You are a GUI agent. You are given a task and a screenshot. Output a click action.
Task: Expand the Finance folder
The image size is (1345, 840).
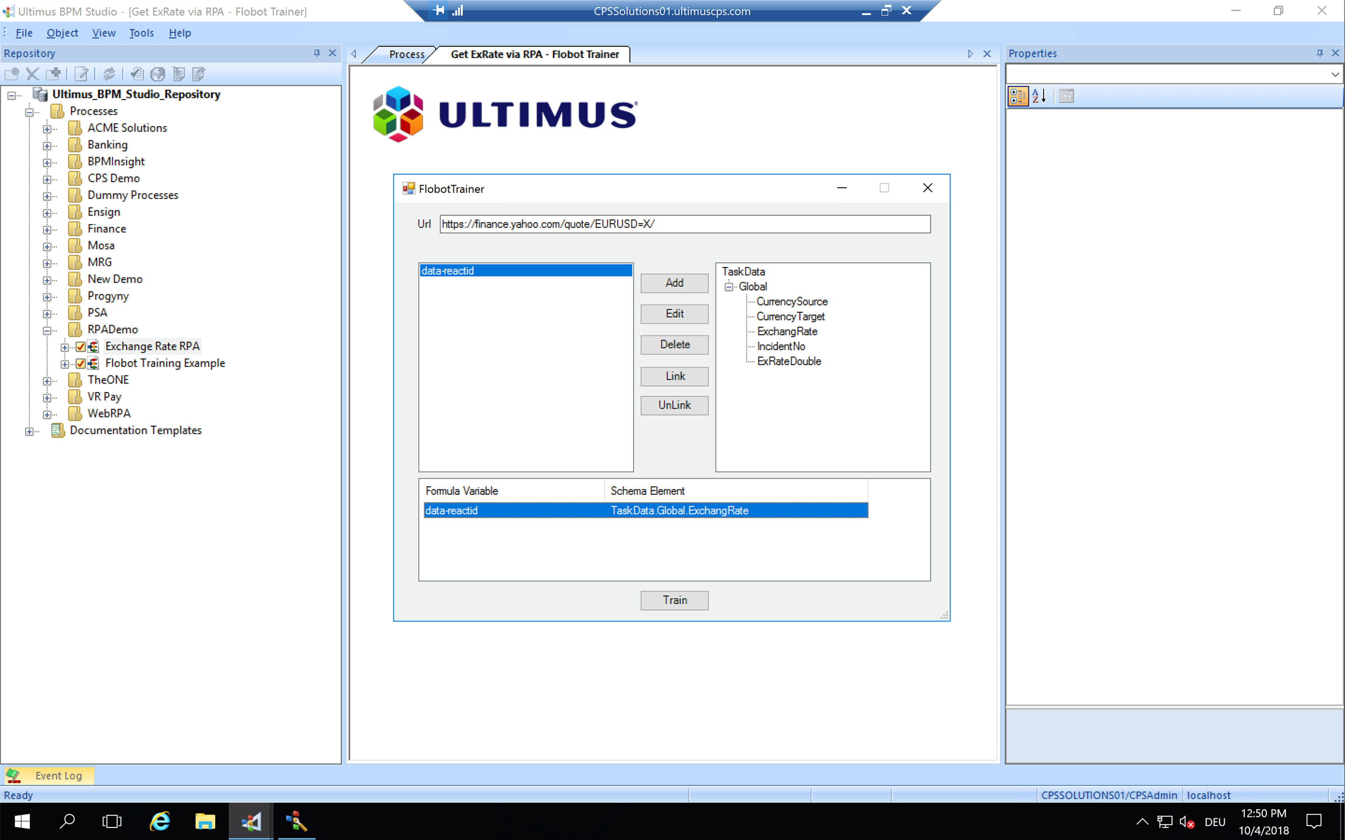tap(47, 229)
